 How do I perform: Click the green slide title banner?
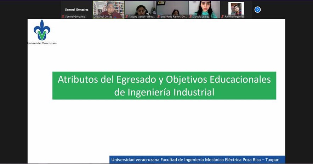pyautogui.click(x=164, y=86)
